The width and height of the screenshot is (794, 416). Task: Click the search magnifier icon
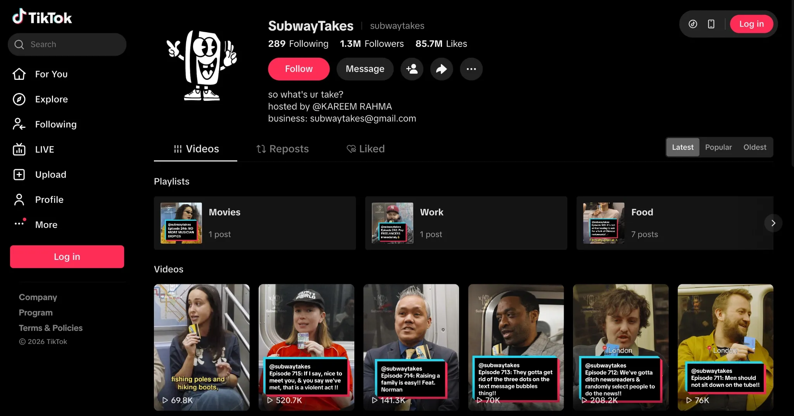tap(19, 45)
